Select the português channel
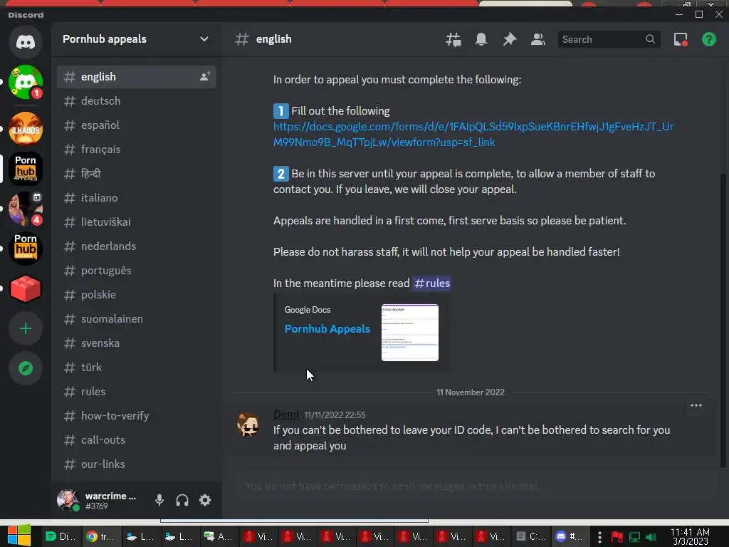The width and height of the screenshot is (729, 547). point(136,270)
